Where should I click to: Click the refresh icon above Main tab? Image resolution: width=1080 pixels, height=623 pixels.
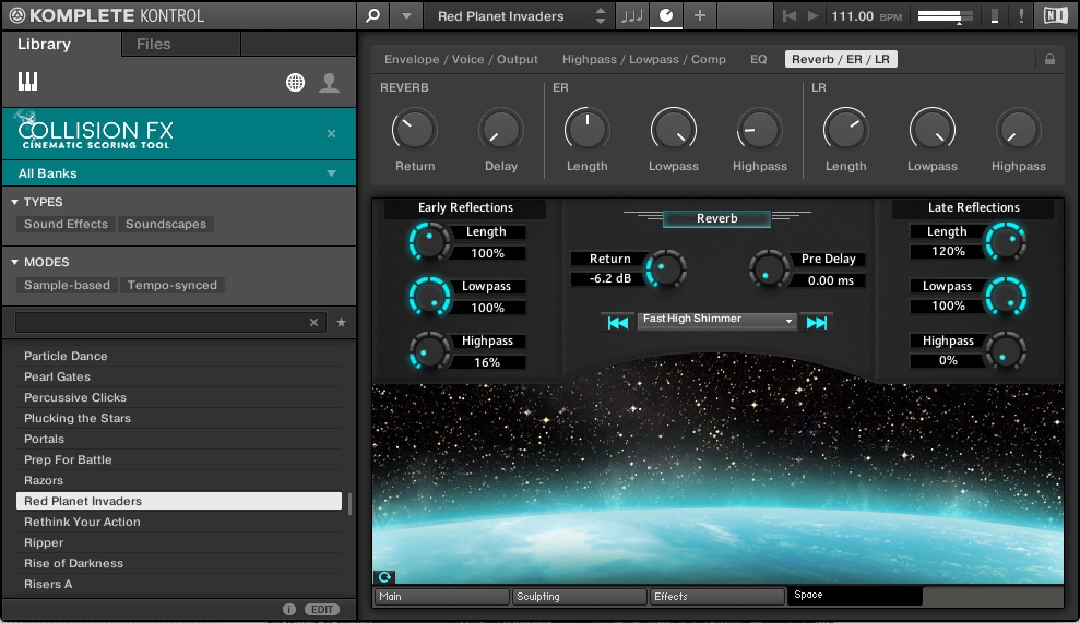pyautogui.click(x=384, y=577)
